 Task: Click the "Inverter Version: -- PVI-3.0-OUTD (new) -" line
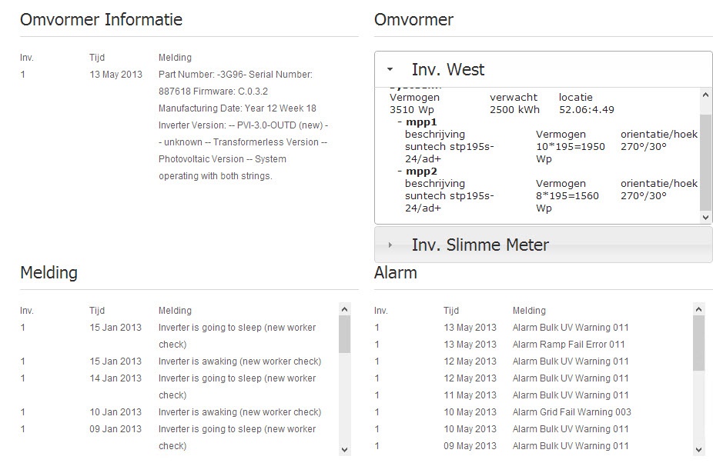pos(243,125)
